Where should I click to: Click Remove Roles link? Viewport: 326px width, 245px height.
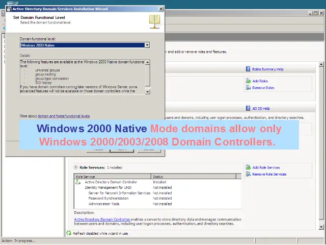263,88
